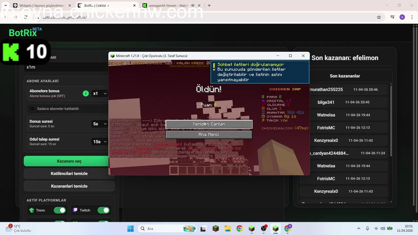Click Ana Menü in Minecraft
This screenshot has height=235, width=418.
pos(209,134)
